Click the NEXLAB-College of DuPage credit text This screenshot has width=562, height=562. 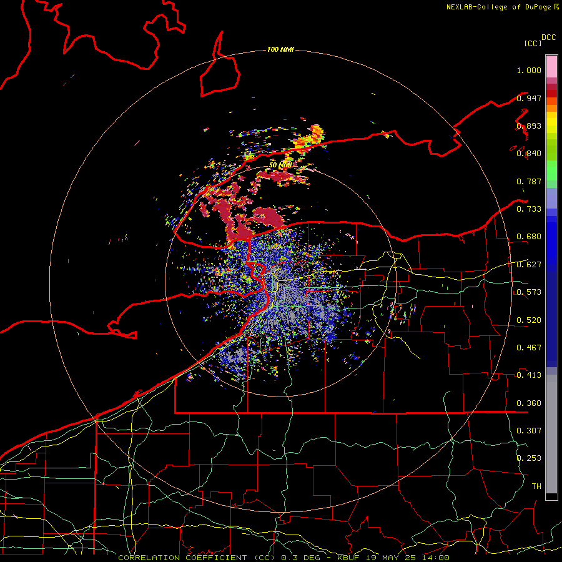pos(498,7)
